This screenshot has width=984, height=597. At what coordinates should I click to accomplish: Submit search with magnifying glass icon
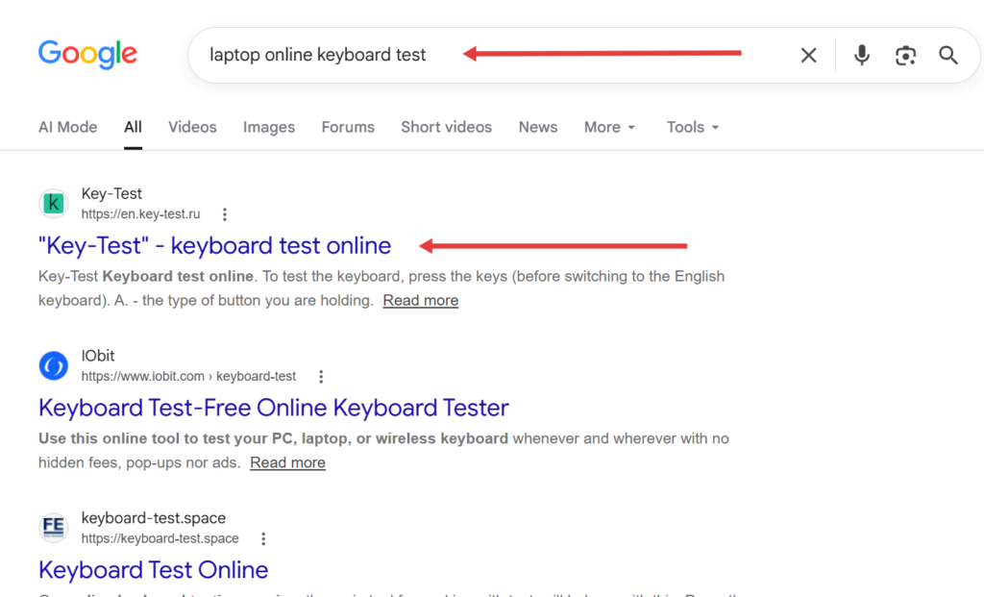[948, 55]
